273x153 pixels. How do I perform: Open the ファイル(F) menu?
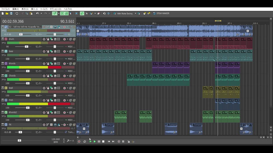[x=5, y=9]
